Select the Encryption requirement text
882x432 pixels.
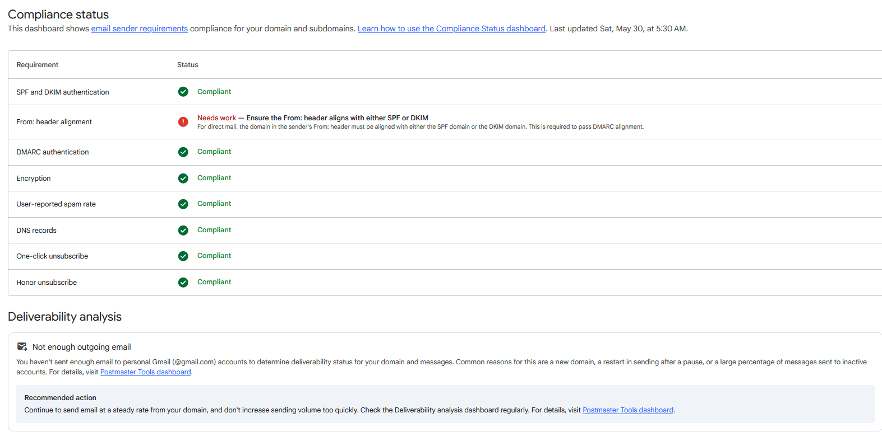coord(34,179)
